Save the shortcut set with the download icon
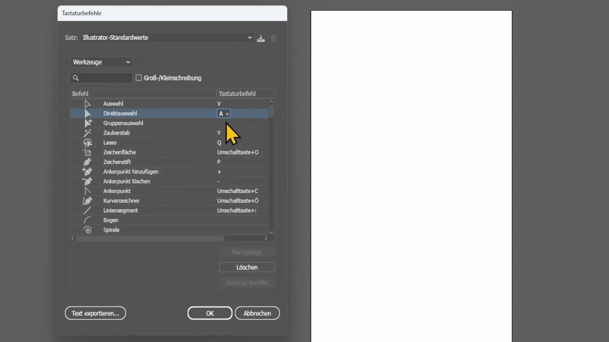Screen dimensions: 609x342 tap(261, 39)
